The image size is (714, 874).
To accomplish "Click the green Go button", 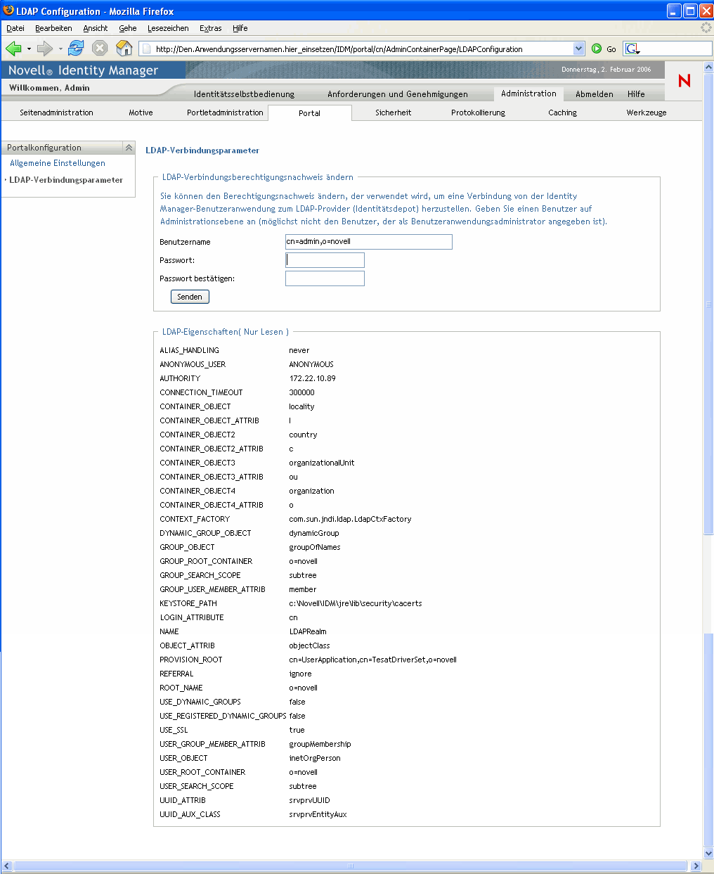I will pos(604,49).
